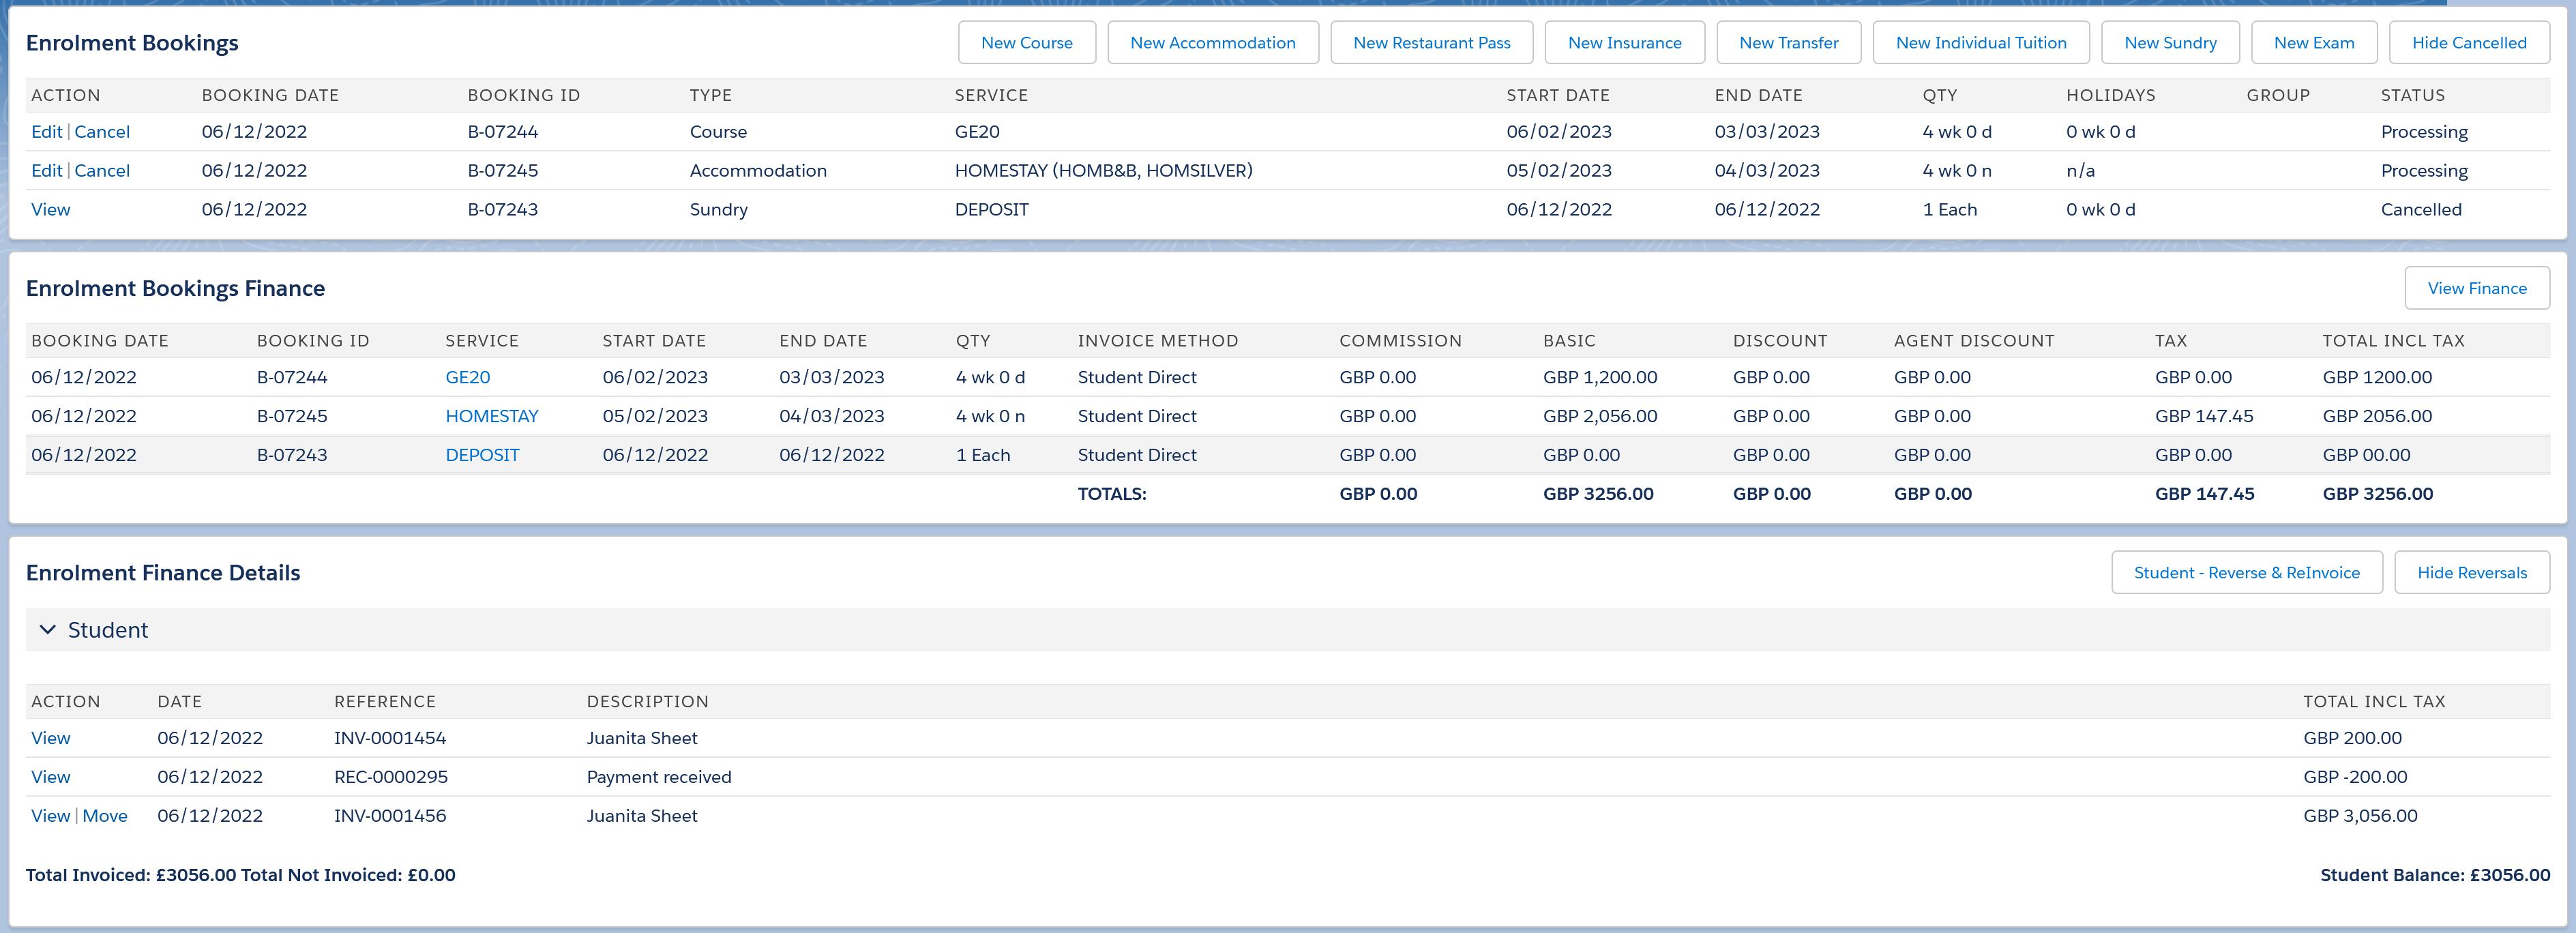
Task: Click the New Exam button
Action: click(x=2313, y=43)
